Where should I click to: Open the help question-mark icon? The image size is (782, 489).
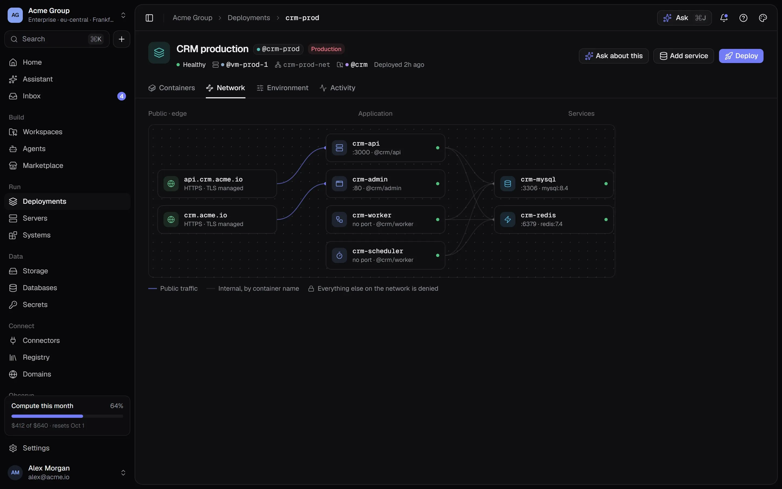(743, 18)
